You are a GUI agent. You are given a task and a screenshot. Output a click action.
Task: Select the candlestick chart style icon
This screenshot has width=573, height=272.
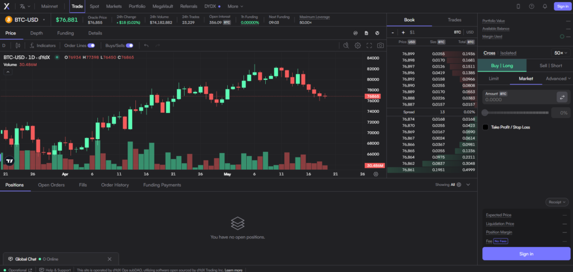click(17, 46)
